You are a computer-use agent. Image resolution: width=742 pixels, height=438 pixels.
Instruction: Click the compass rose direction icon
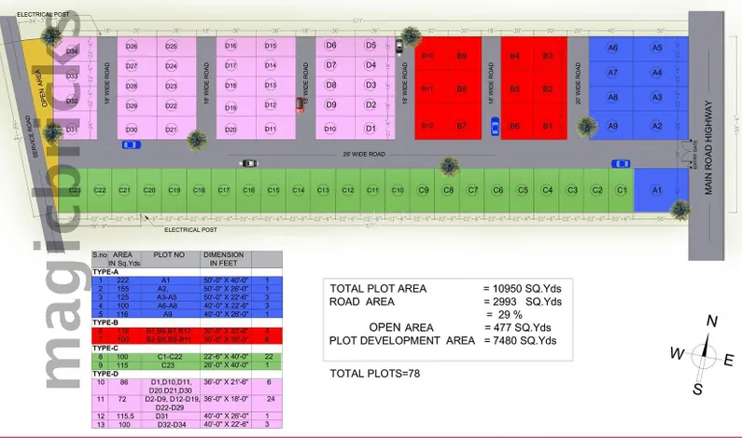click(x=705, y=352)
